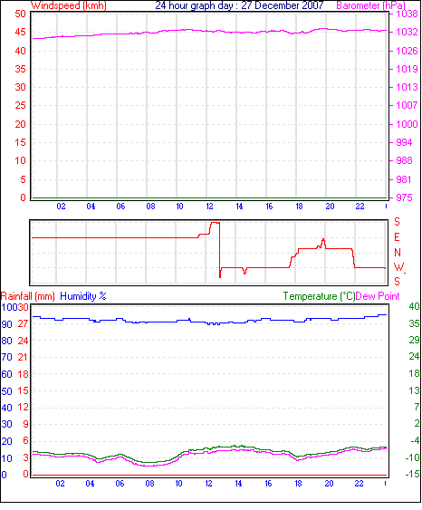Click hour label 12 under windspeed chart
Screen dimensions: 422x510
click(x=209, y=207)
